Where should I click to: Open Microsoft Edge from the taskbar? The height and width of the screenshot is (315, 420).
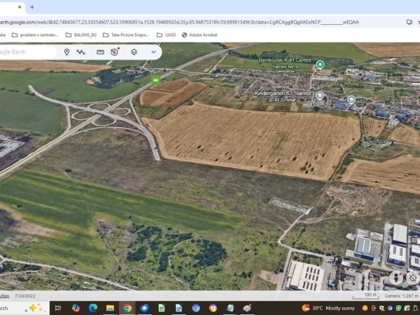93,308
